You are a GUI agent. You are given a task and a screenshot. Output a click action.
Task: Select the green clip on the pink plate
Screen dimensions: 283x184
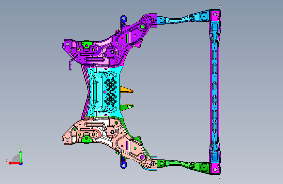click(x=86, y=139)
